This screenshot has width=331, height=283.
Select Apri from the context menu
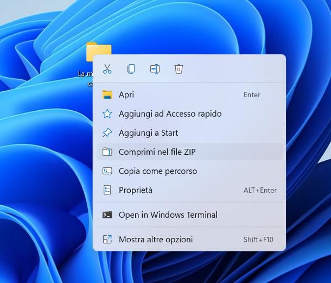[126, 95]
